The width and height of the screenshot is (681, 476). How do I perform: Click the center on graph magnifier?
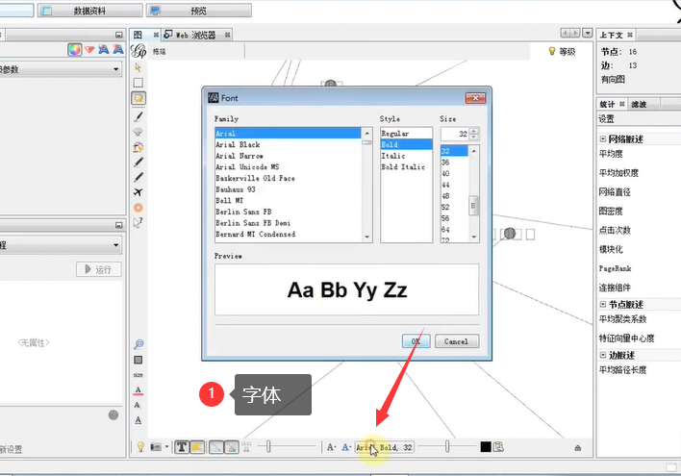(x=139, y=344)
